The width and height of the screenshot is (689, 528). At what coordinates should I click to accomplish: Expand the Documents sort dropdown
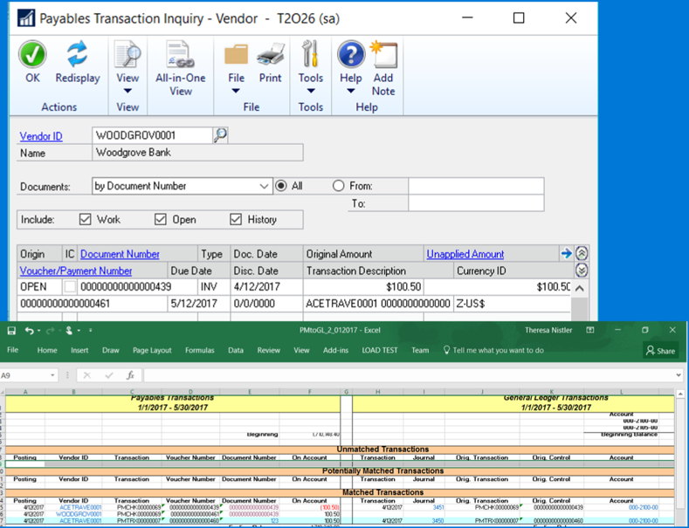tap(265, 186)
